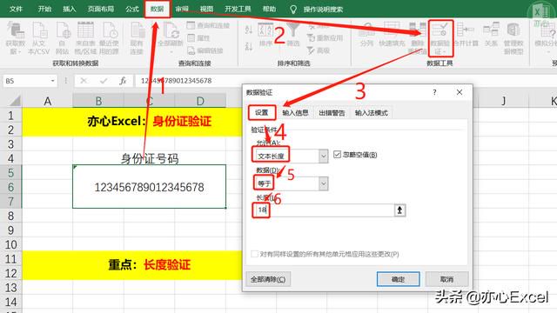
Task: Click column J header
Action: (503, 101)
